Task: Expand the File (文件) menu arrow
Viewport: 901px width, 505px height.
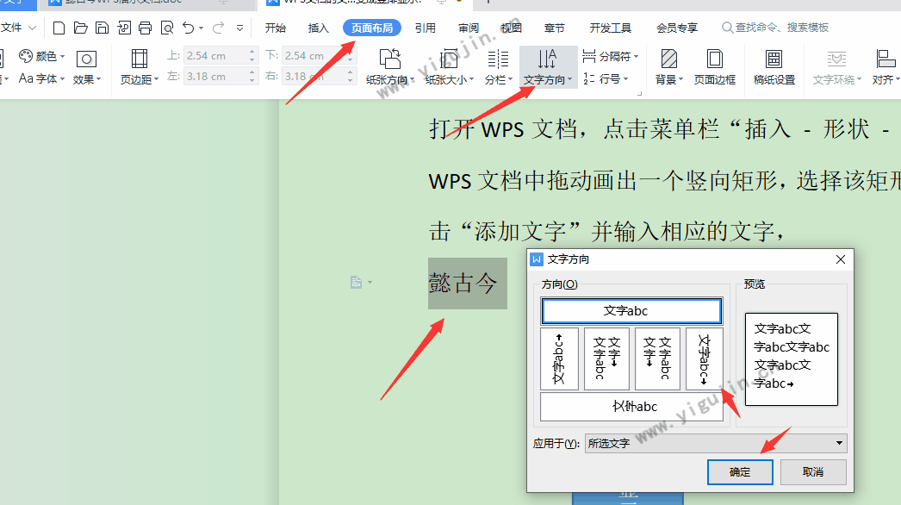Action: 32,28
